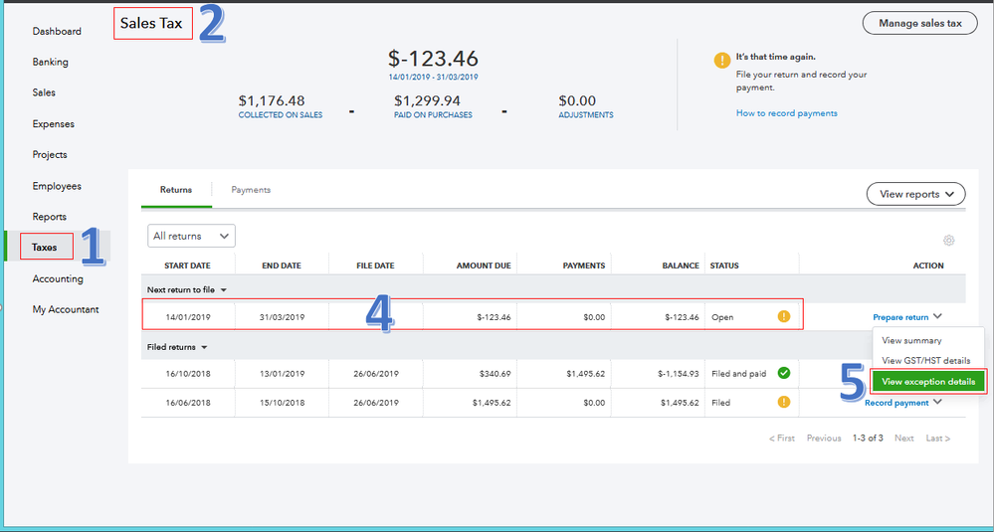994x532 pixels.
Task: Click the Collected on Sales link
Action: pos(281,115)
